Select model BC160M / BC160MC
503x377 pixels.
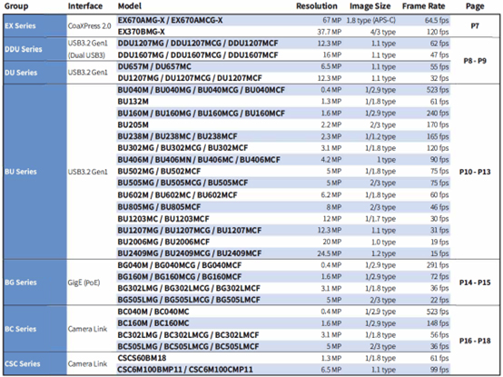pyautogui.click(x=153, y=323)
